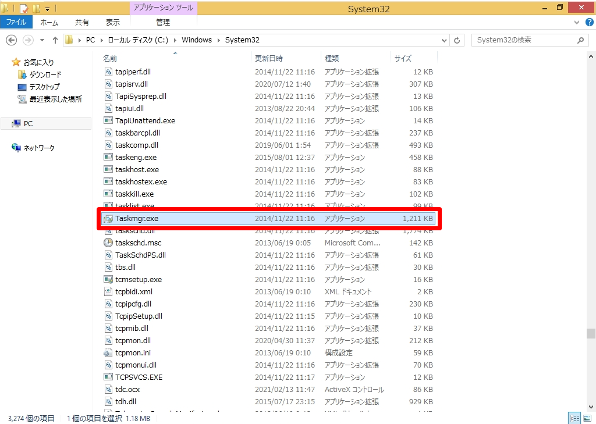Switch to the ホーム ribbon tab
Viewport: 596px width, 424px height.
click(49, 23)
